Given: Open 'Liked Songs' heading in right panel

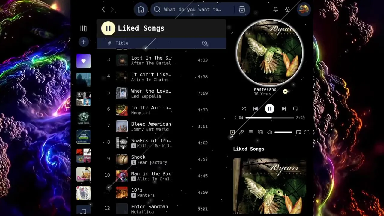Looking at the screenshot, I should [249, 149].
